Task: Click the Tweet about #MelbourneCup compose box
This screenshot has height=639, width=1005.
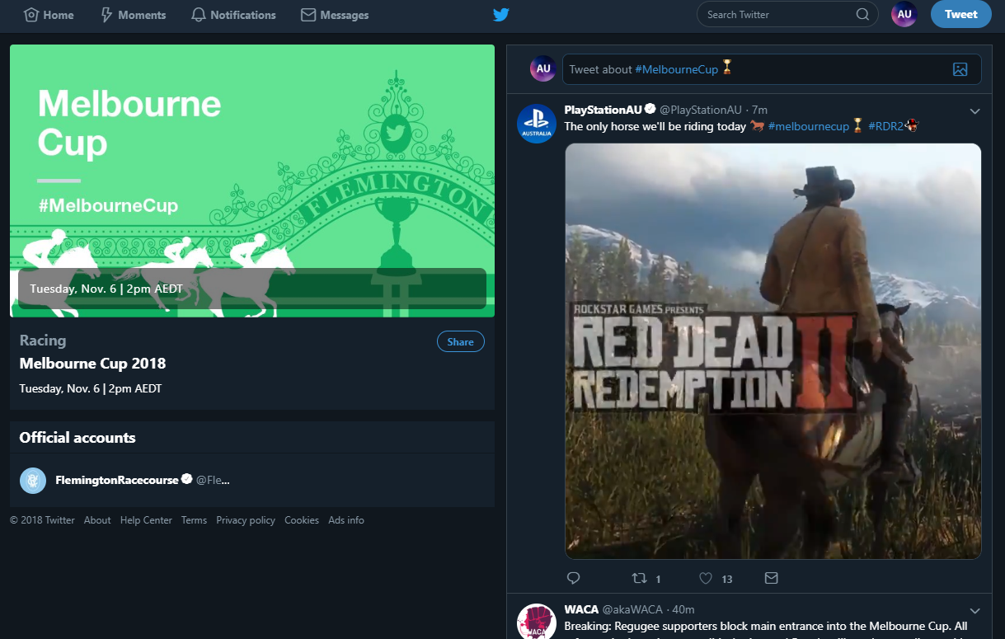Action: tap(772, 69)
